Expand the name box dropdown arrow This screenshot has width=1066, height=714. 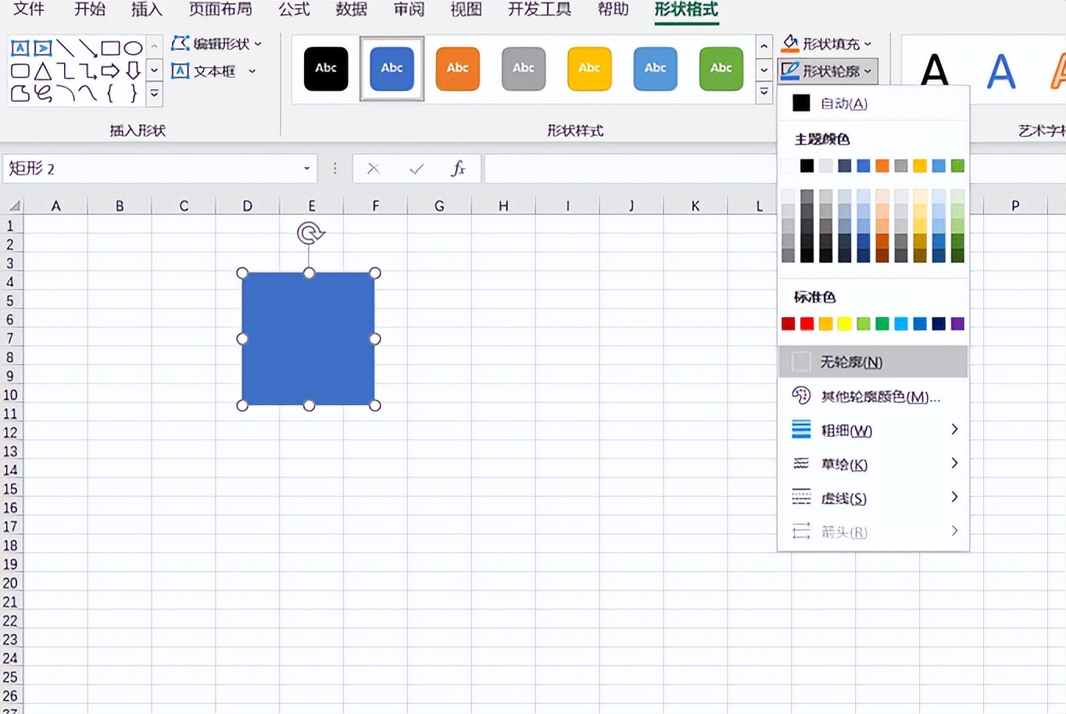point(306,169)
